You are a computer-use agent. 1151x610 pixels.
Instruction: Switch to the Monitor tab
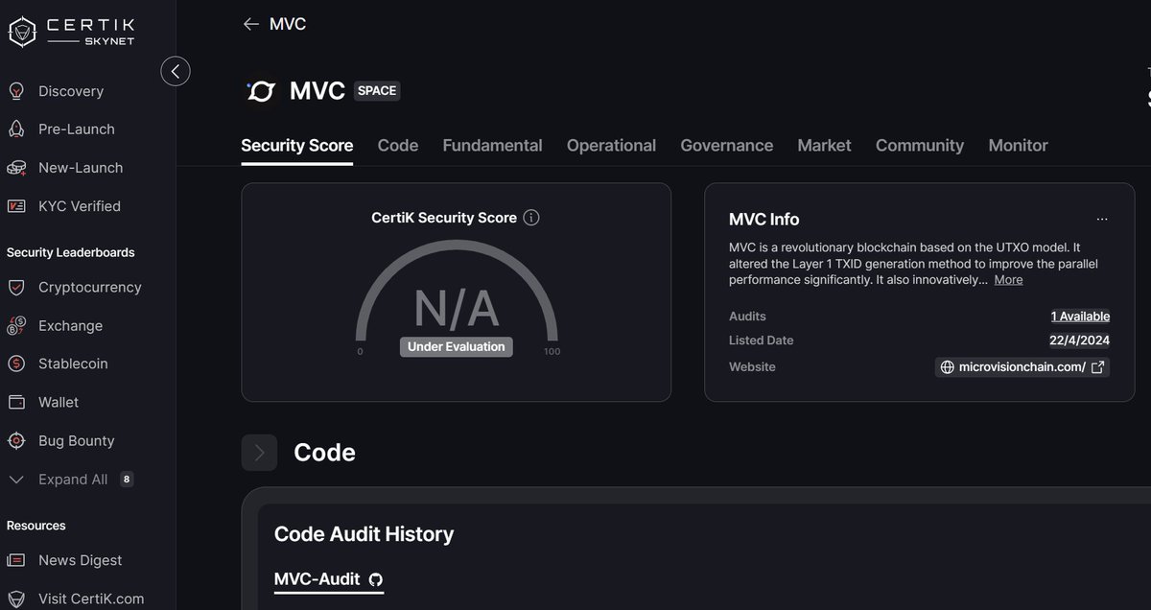click(1018, 146)
